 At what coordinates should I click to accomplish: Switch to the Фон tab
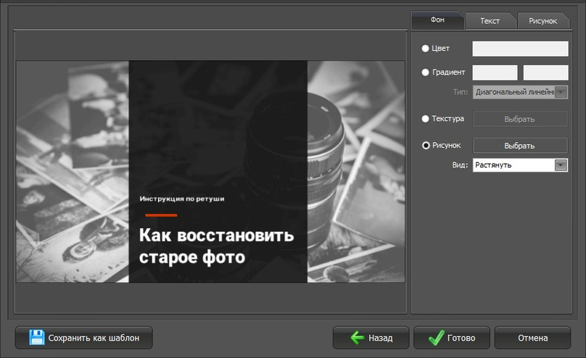(x=437, y=20)
